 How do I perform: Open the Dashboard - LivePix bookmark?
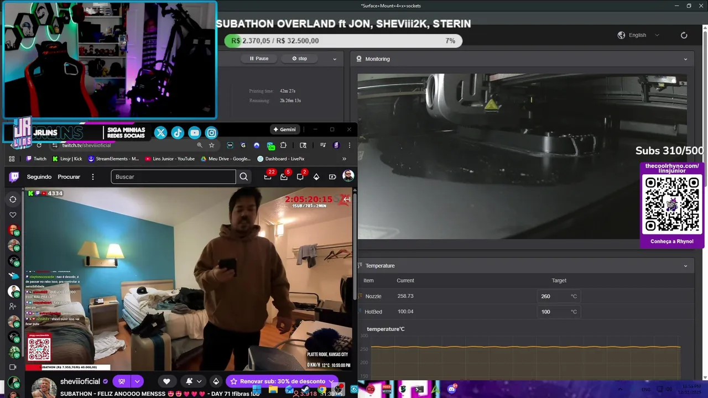(x=281, y=159)
